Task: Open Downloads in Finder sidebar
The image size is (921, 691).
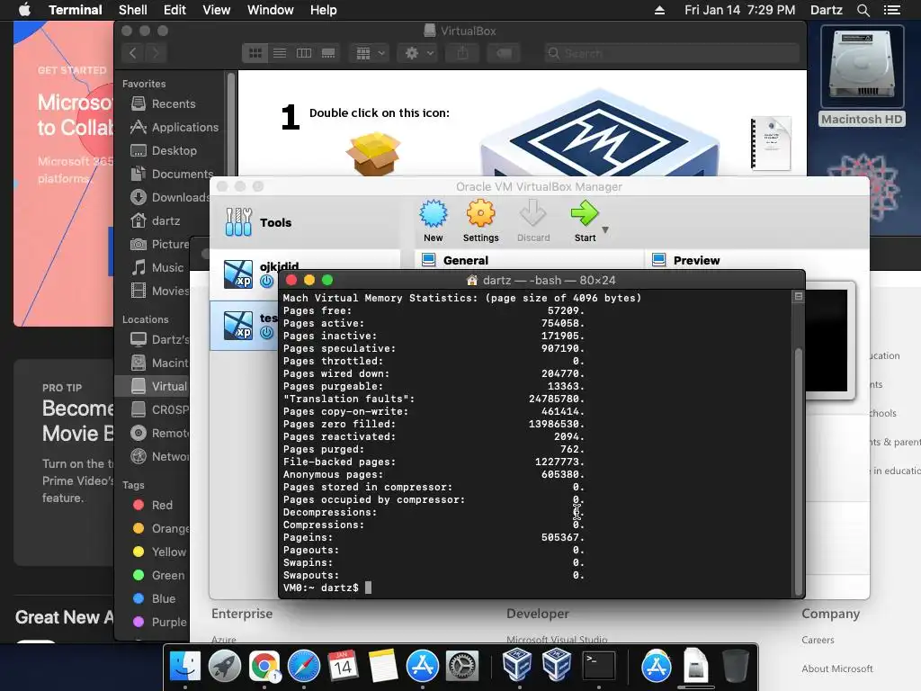Action: (x=169, y=197)
